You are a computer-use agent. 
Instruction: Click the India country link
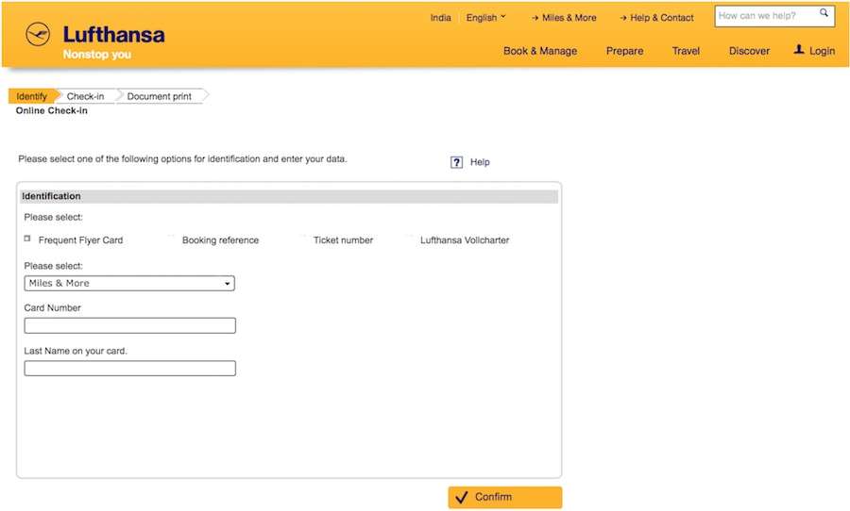440,17
